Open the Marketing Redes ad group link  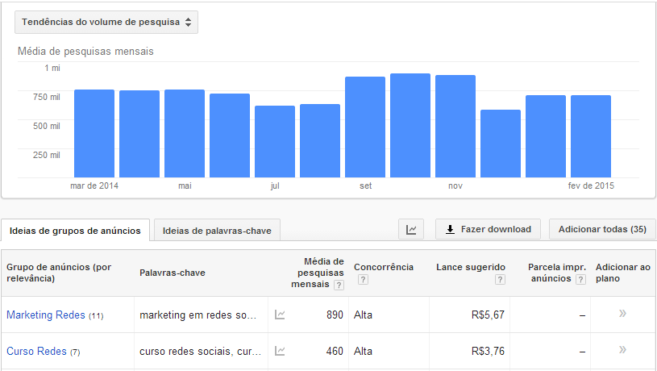pyautogui.click(x=45, y=315)
